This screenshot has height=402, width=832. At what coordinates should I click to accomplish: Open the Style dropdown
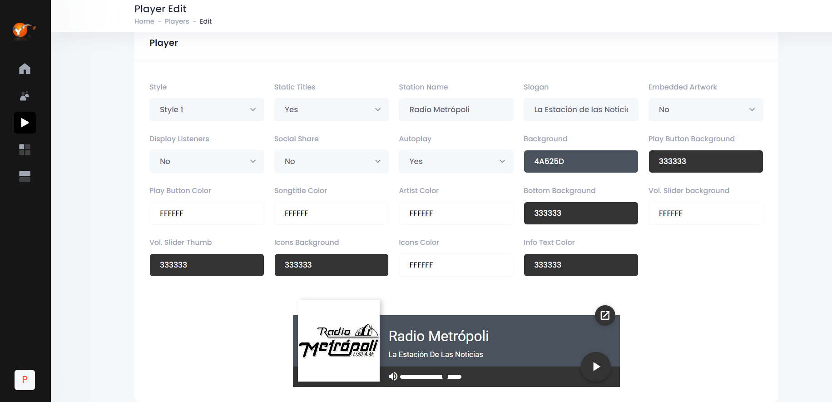207,109
